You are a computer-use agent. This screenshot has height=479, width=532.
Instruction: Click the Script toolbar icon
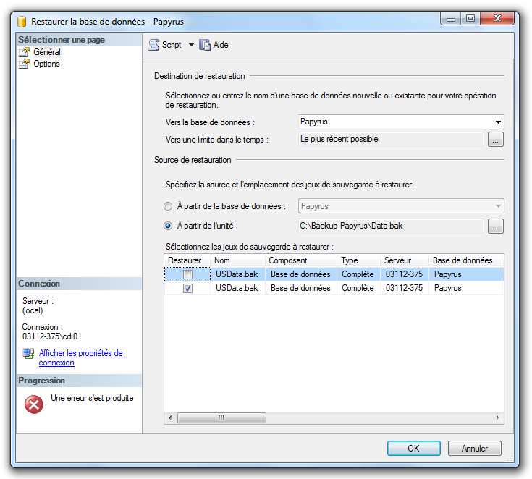click(x=153, y=45)
